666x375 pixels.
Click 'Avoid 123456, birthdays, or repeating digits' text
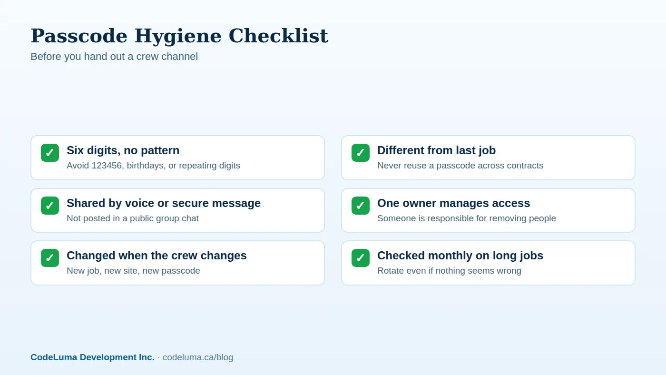point(153,166)
